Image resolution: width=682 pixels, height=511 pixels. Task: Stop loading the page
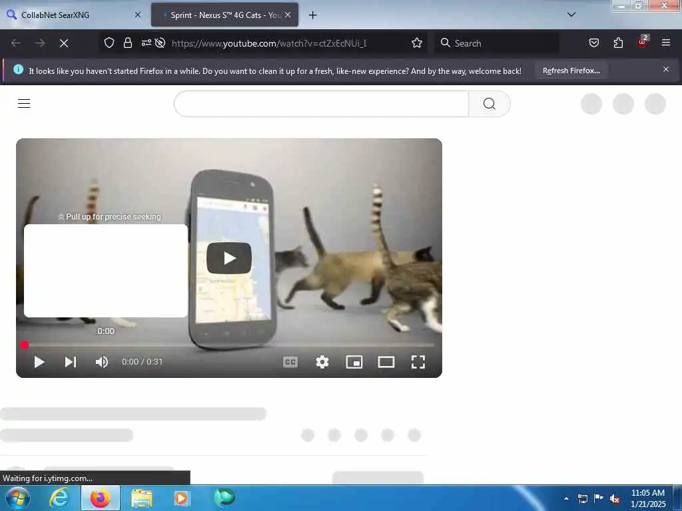pyautogui.click(x=64, y=43)
